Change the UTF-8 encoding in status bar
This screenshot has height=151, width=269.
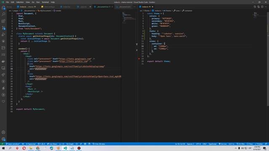[x=198, y=144]
